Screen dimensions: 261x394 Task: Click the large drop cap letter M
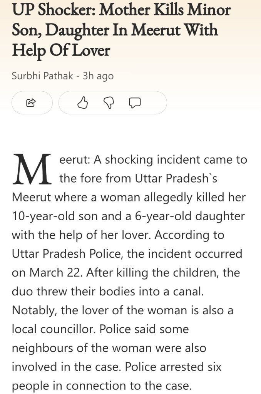pos(32,169)
